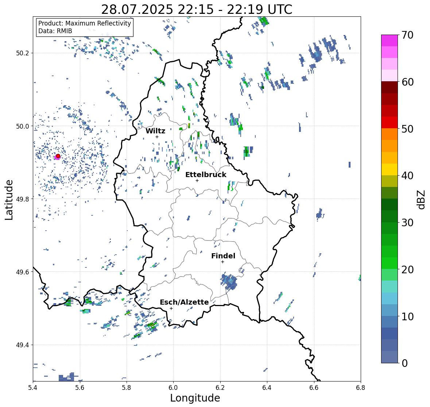Click the 5.6 longitude tick label

tap(80, 388)
